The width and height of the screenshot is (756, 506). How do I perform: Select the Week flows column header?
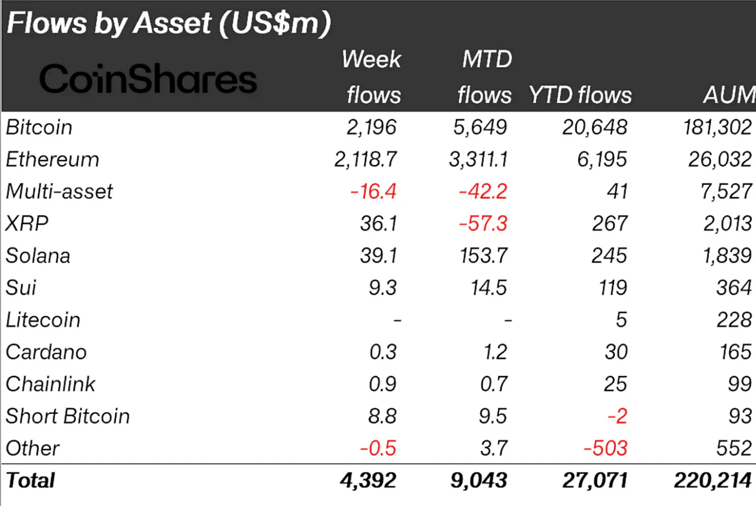[372, 77]
